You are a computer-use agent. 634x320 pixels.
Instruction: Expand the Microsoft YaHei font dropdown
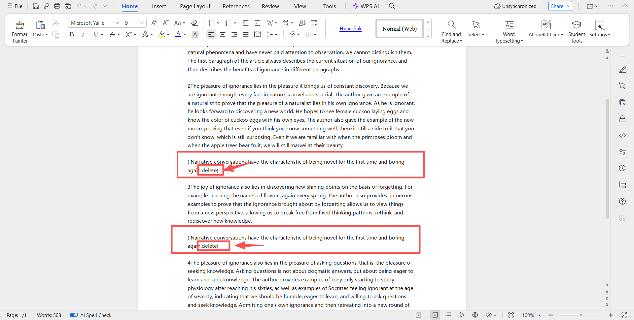point(117,23)
